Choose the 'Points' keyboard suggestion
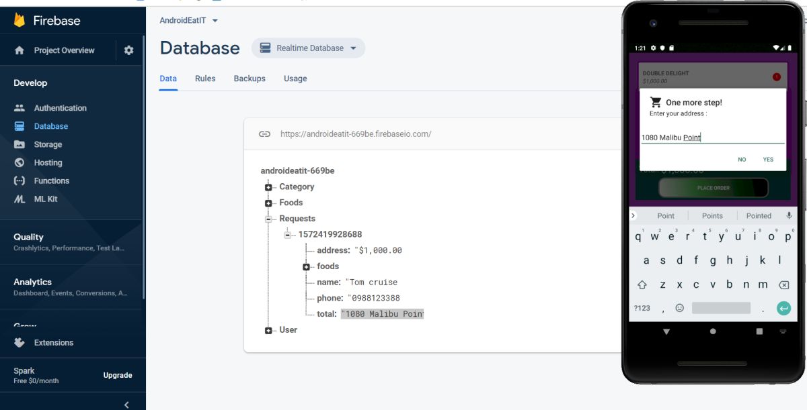The height and width of the screenshot is (410, 807). (x=712, y=215)
